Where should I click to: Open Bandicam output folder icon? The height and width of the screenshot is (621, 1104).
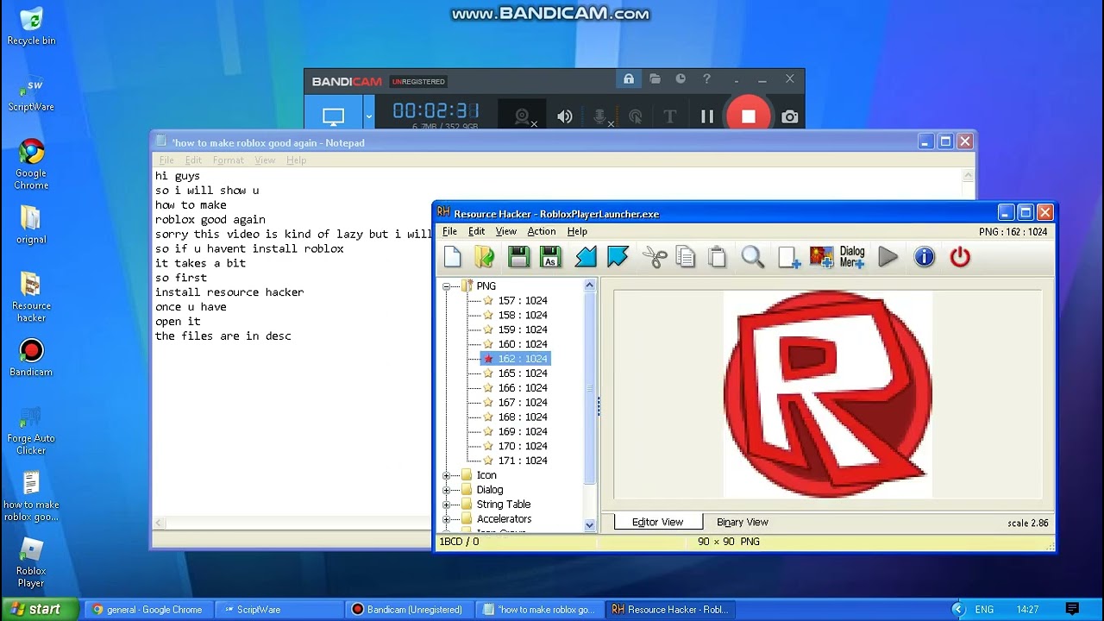[x=655, y=79]
